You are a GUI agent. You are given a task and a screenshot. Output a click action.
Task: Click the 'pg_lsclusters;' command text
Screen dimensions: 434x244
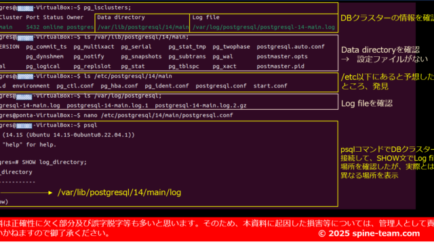107,7
